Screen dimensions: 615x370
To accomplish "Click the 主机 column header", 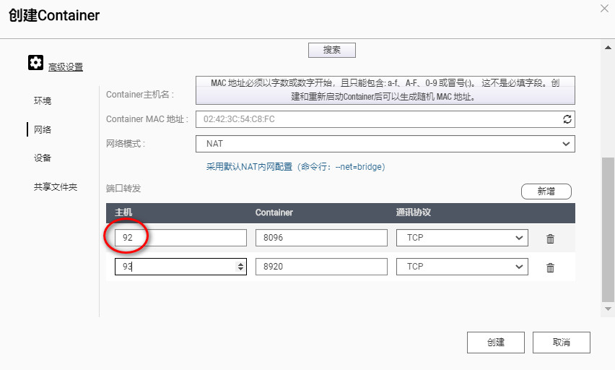I will pyautogui.click(x=123, y=212).
